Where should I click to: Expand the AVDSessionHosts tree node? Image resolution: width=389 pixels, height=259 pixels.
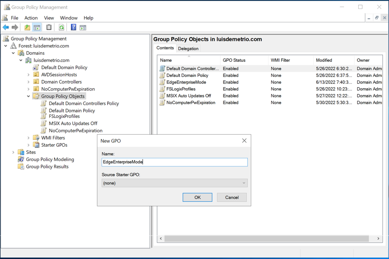coord(28,75)
